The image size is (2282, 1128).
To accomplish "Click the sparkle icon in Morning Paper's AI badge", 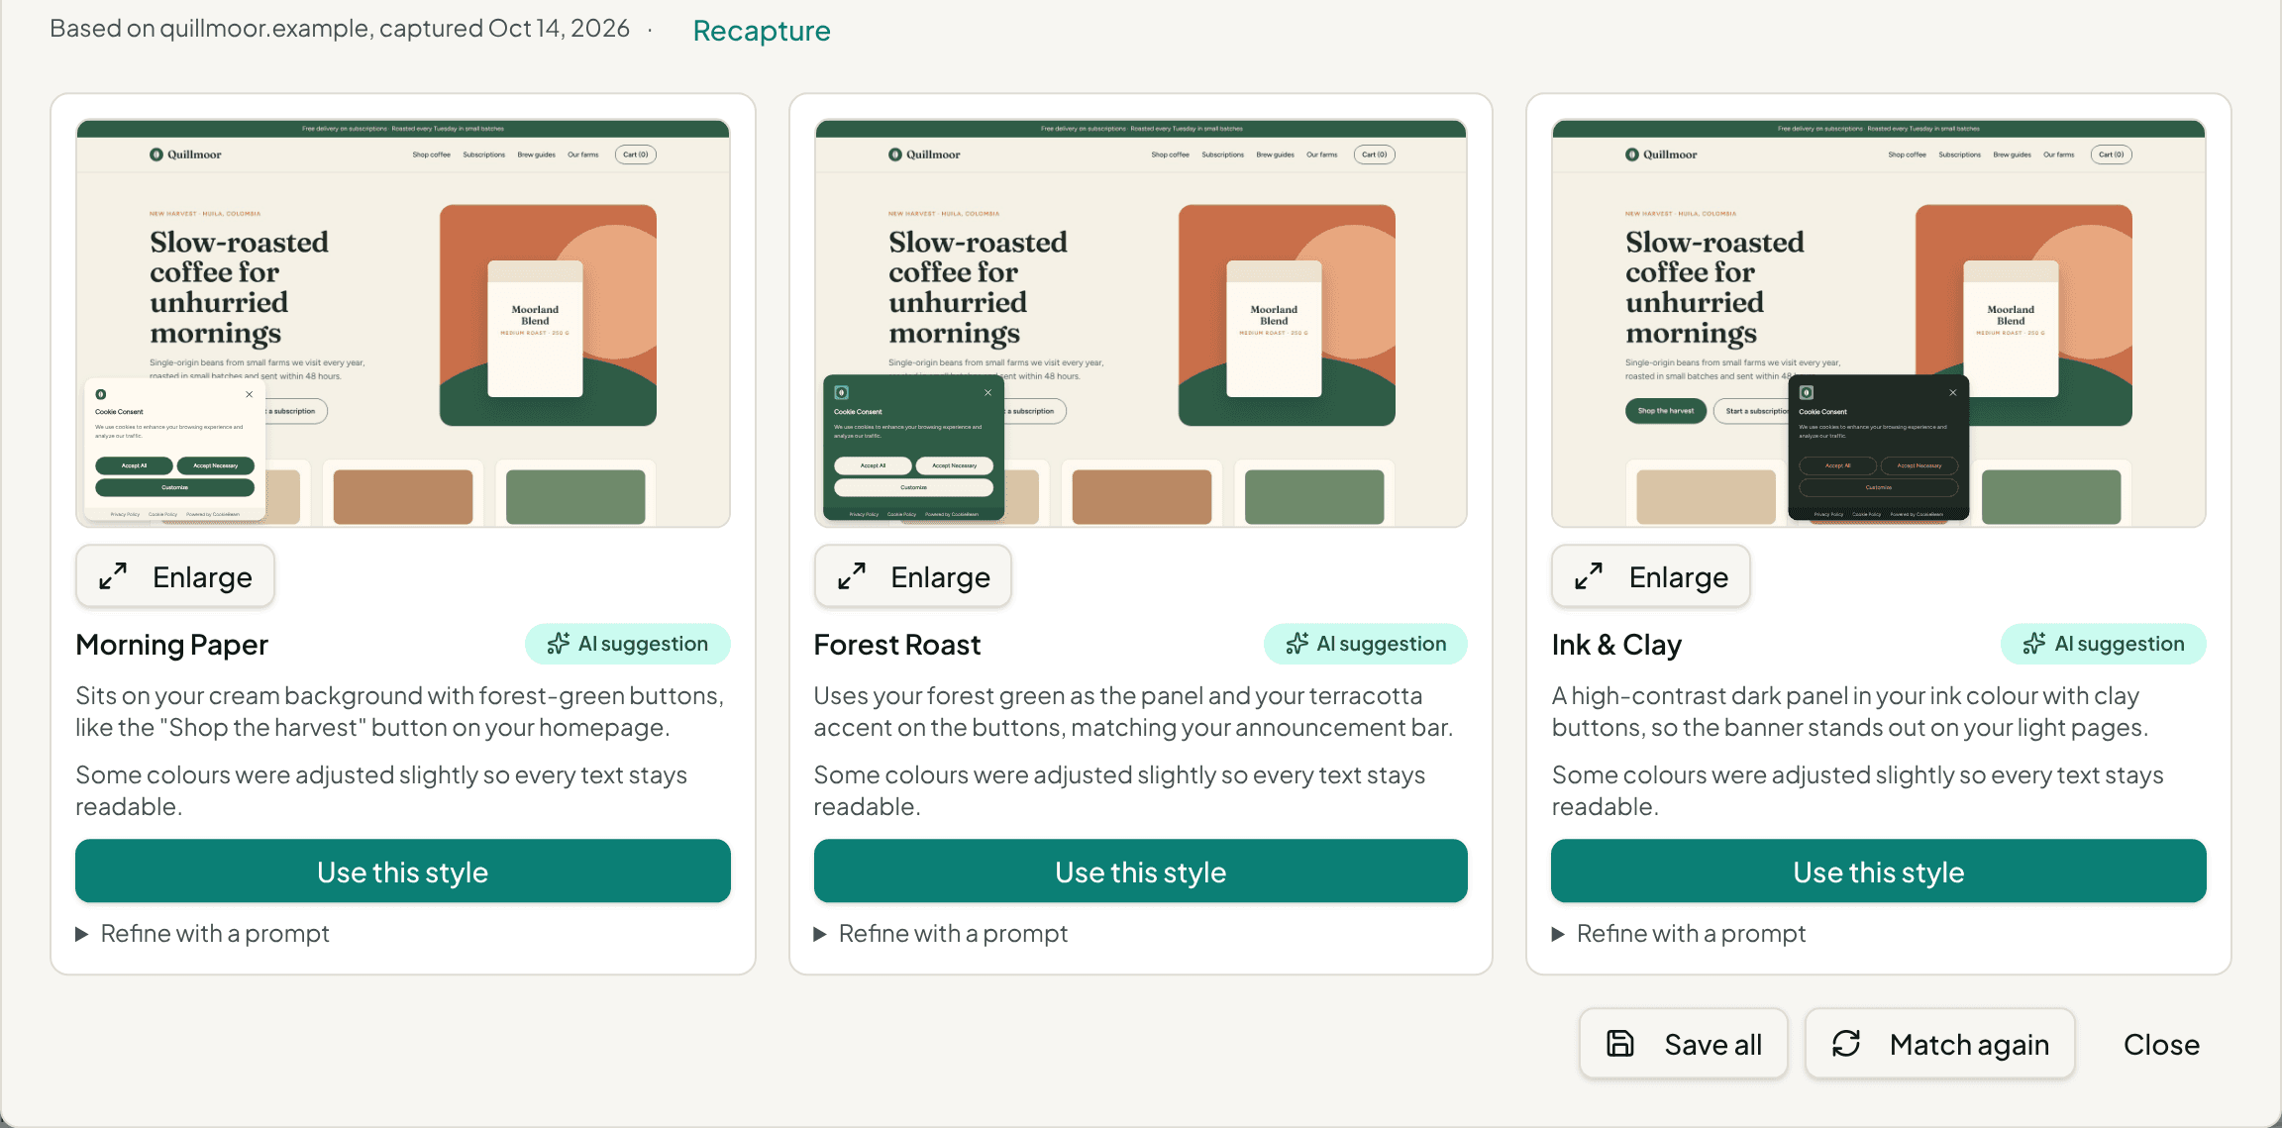I will coord(559,644).
